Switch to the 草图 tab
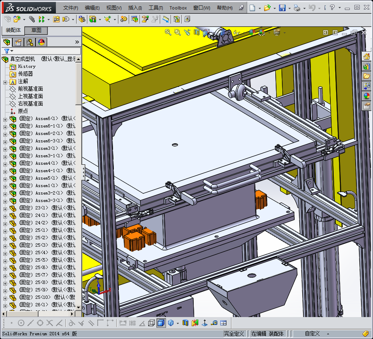The width and height of the screenshot is (373, 339). pyautogui.click(x=36, y=30)
